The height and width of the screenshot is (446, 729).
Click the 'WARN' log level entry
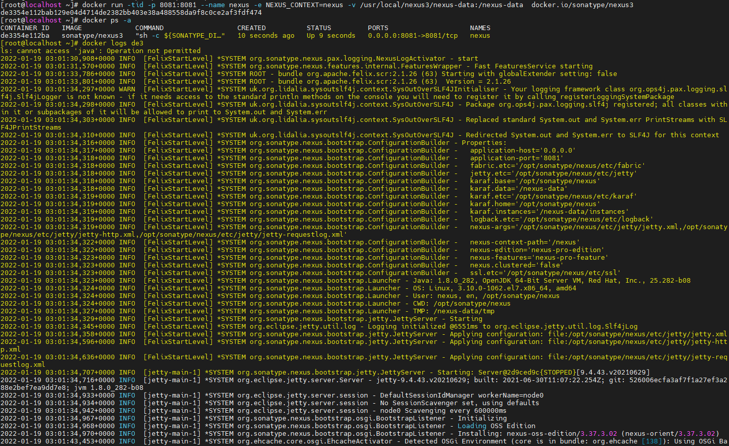tap(127, 89)
